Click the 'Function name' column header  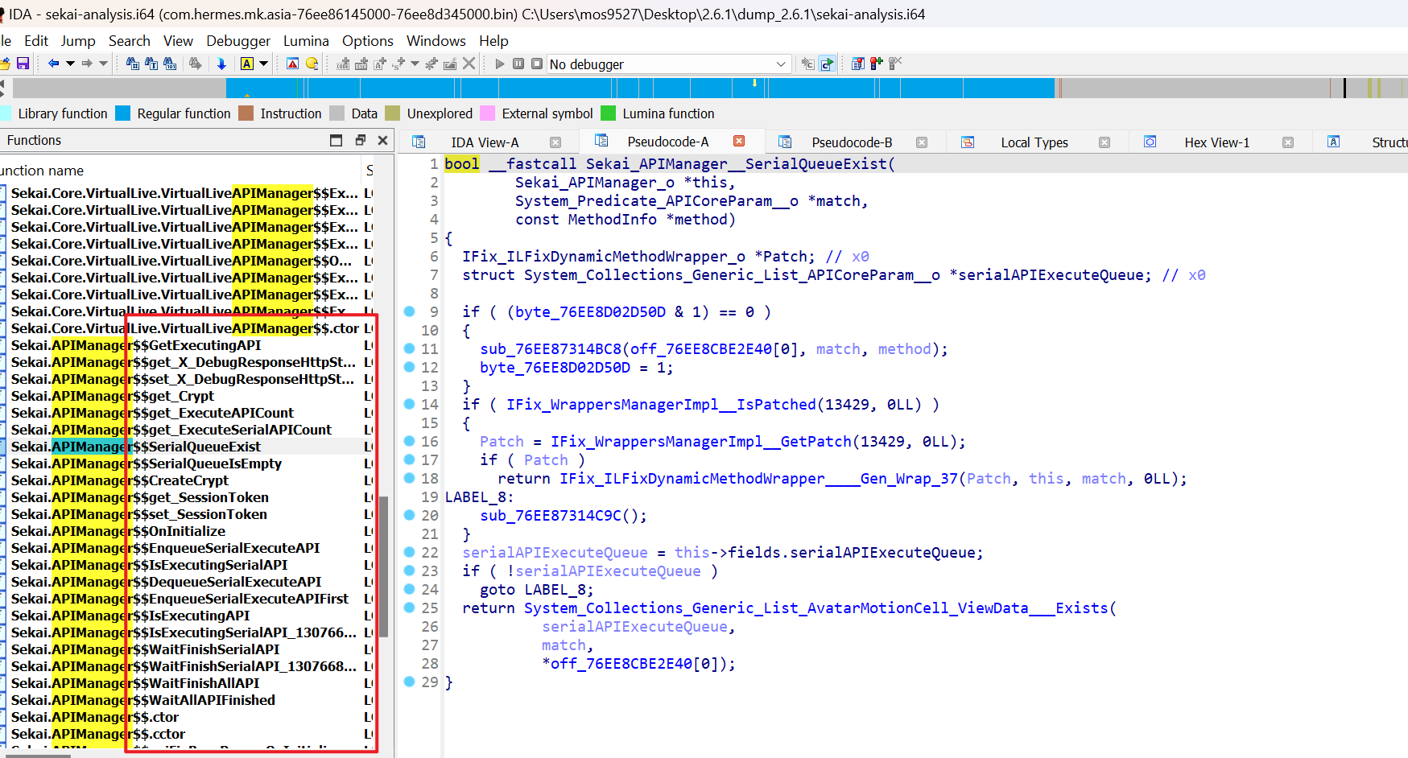(x=181, y=171)
